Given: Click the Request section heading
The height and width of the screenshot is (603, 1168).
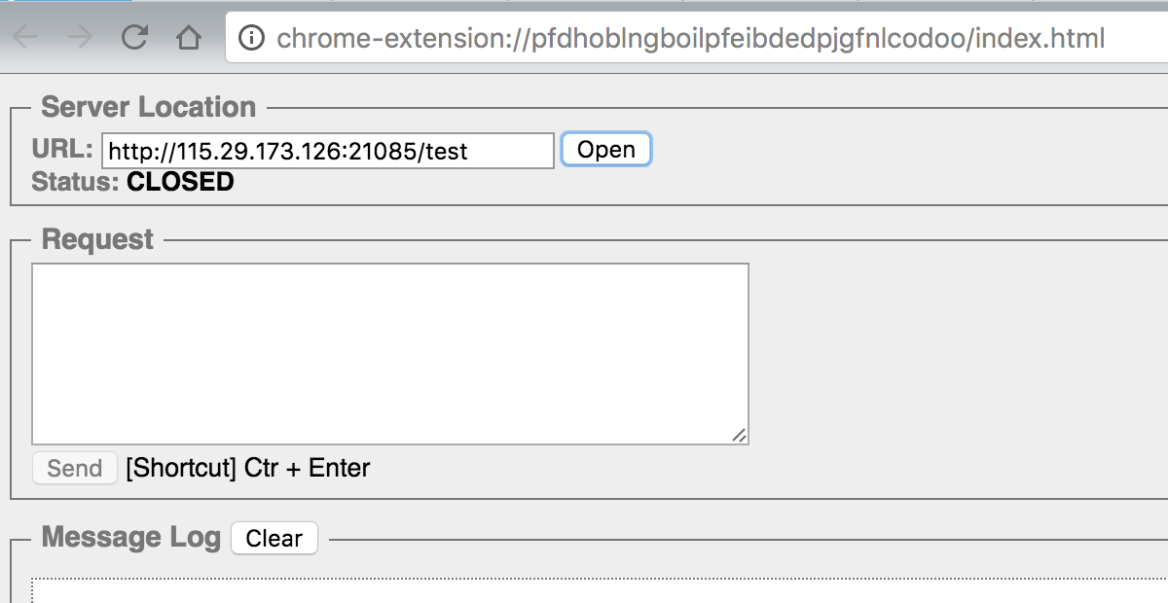Looking at the screenshot, I should (x=97, y=239).
